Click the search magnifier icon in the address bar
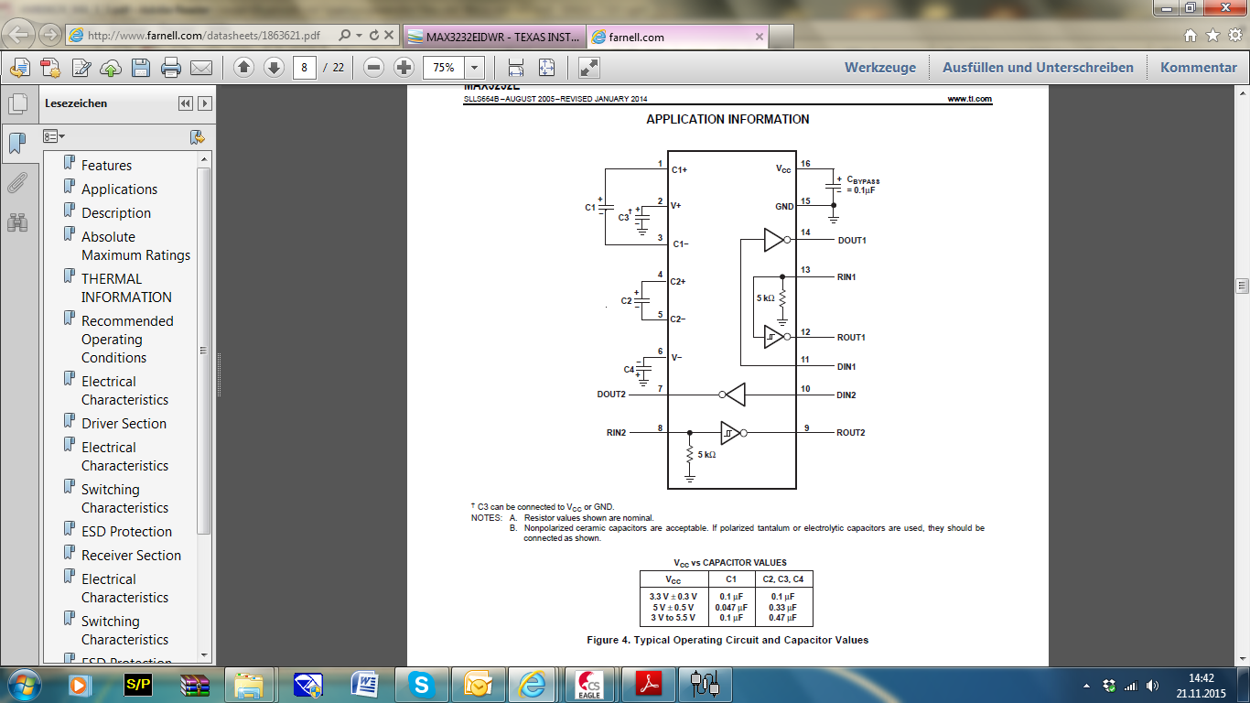The width and height of the screenshot is (1250, 703). point(345,36)
